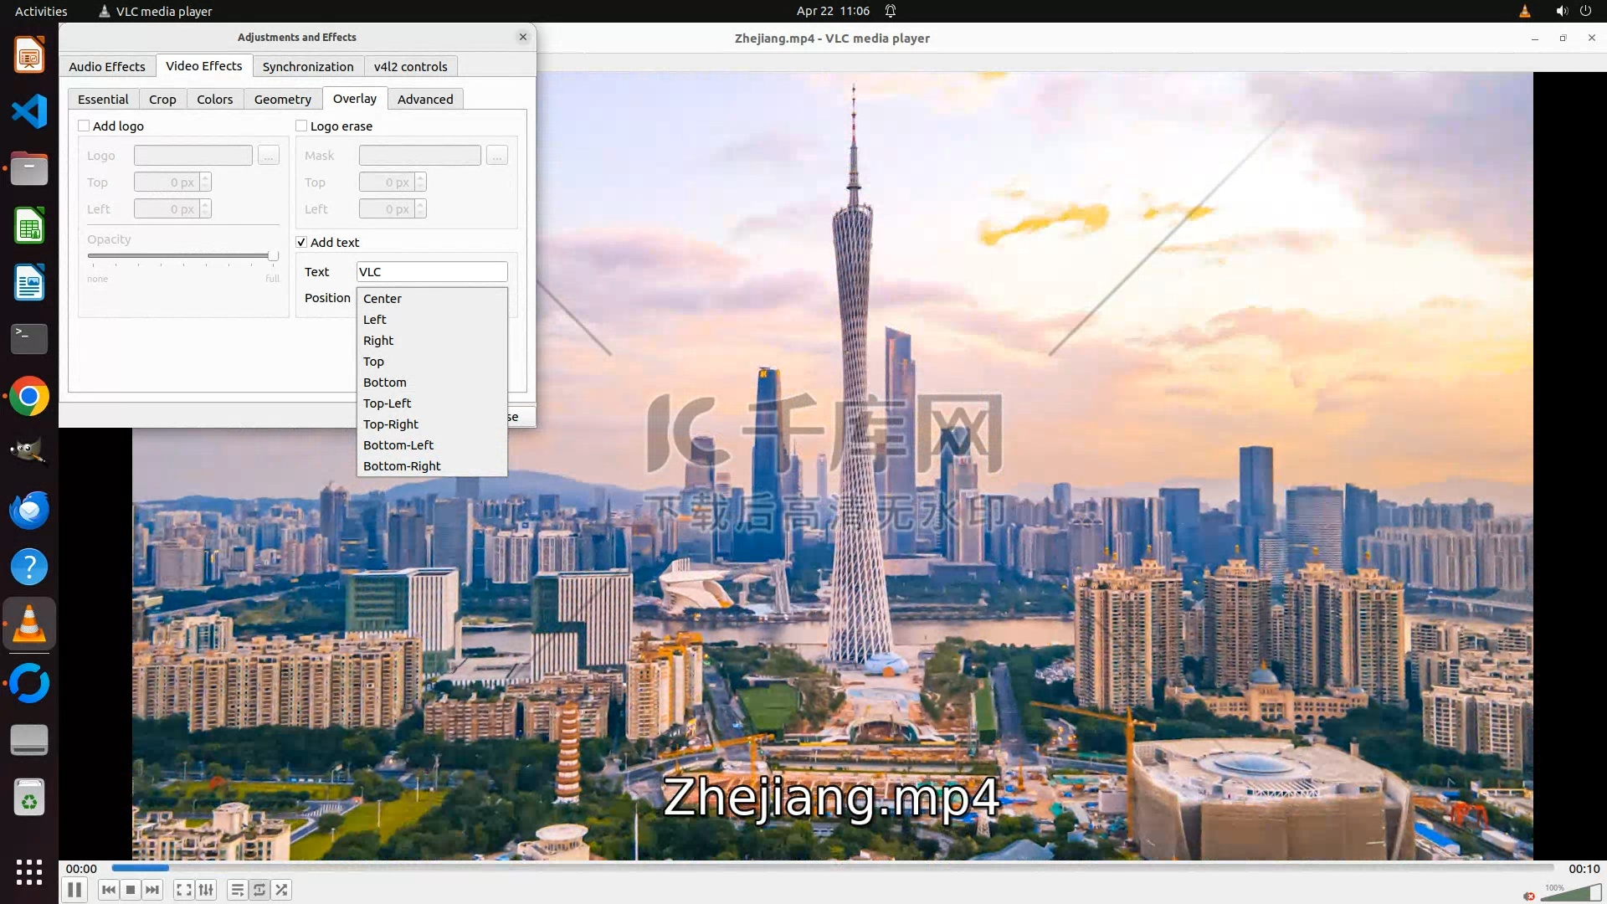
Task: Open the extended settings (effects) icon
Action: tap(206, 890)
